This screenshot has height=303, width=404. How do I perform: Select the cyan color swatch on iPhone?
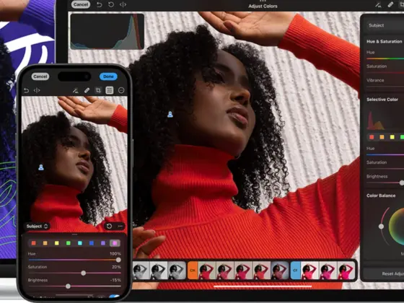click(x=80, y=243)
